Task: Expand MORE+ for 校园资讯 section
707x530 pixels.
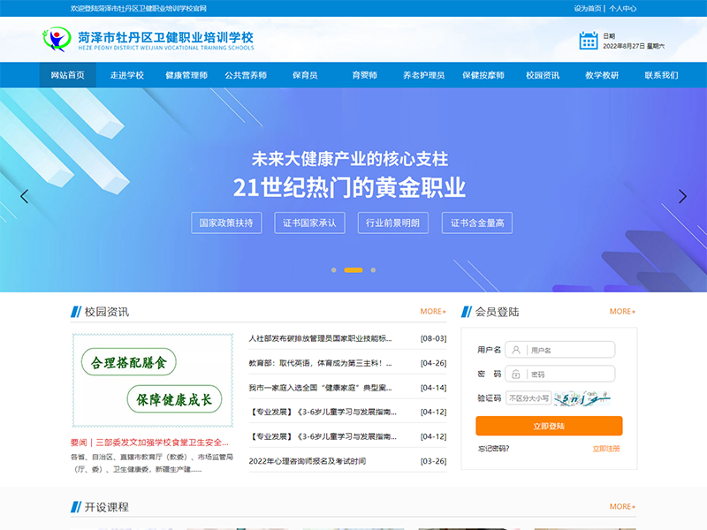Action: tap(433, 312)
